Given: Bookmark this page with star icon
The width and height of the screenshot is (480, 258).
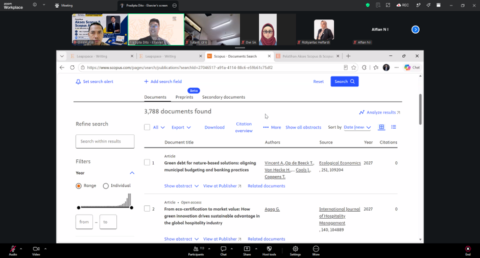Looking at the screenshot, I should pyautogui.click(x=353, y=67).
